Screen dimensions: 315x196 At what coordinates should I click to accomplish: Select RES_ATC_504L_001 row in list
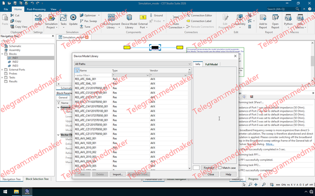point(131,79)
